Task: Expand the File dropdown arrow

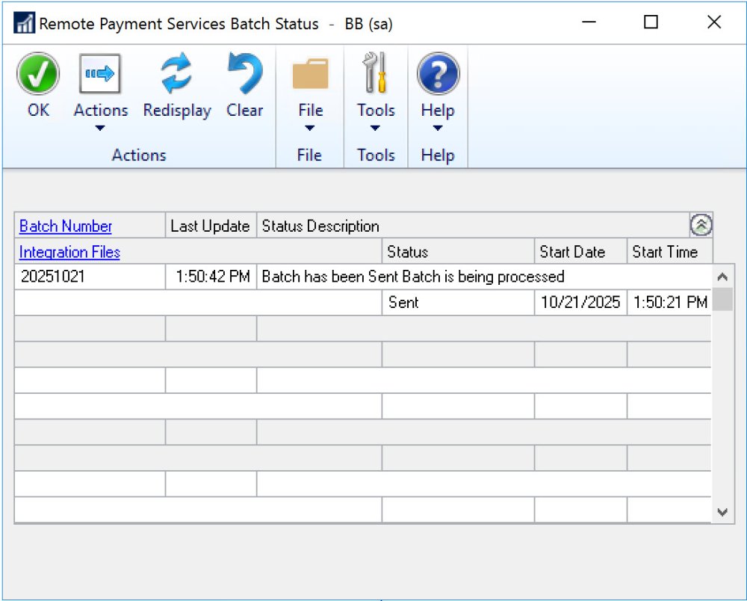Action: point(310,129)
